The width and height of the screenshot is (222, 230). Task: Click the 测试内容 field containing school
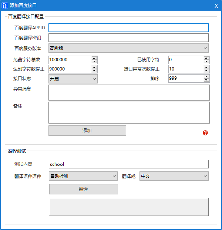[129, 164]
